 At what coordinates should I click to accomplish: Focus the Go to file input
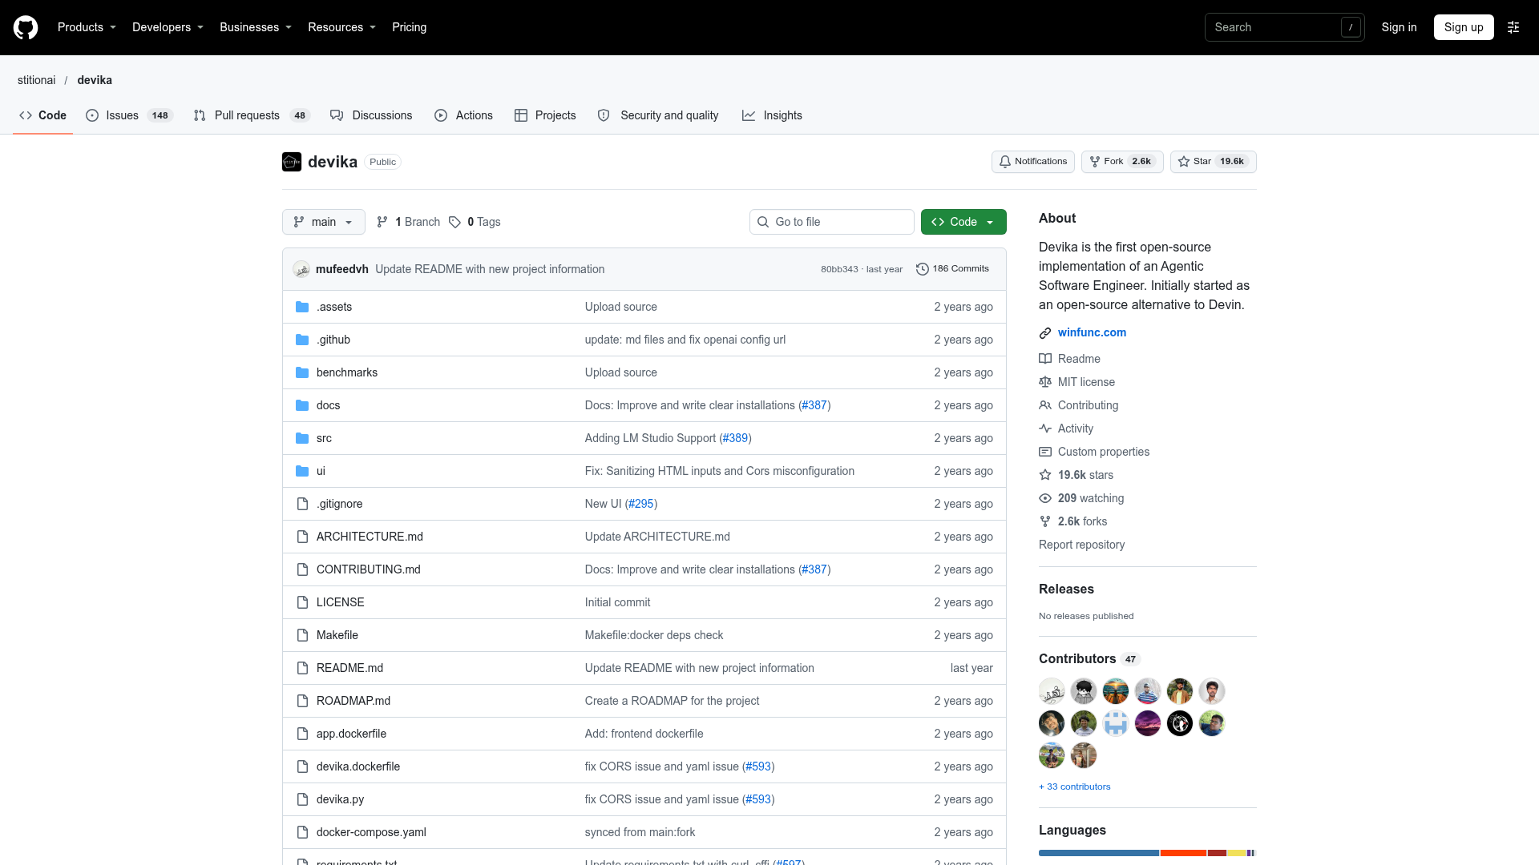coord(831,222)
